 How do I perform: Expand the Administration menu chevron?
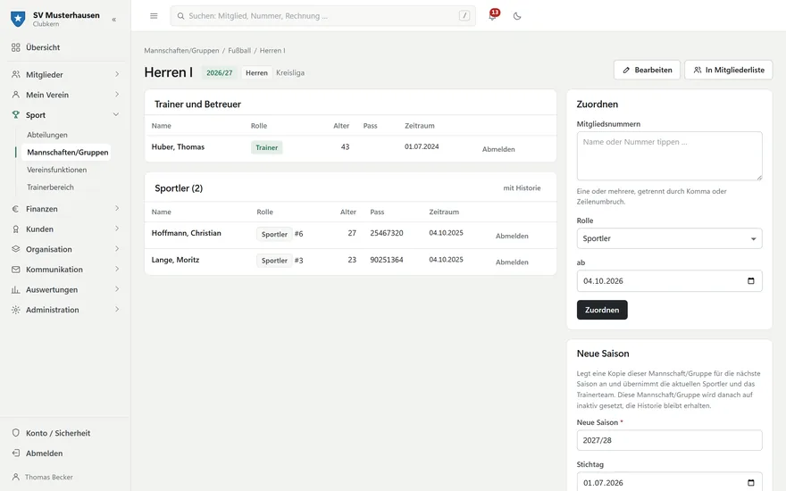pos(117,309)
